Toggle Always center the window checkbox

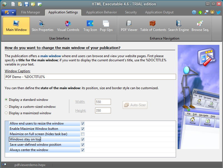click(x=83, y=150)
